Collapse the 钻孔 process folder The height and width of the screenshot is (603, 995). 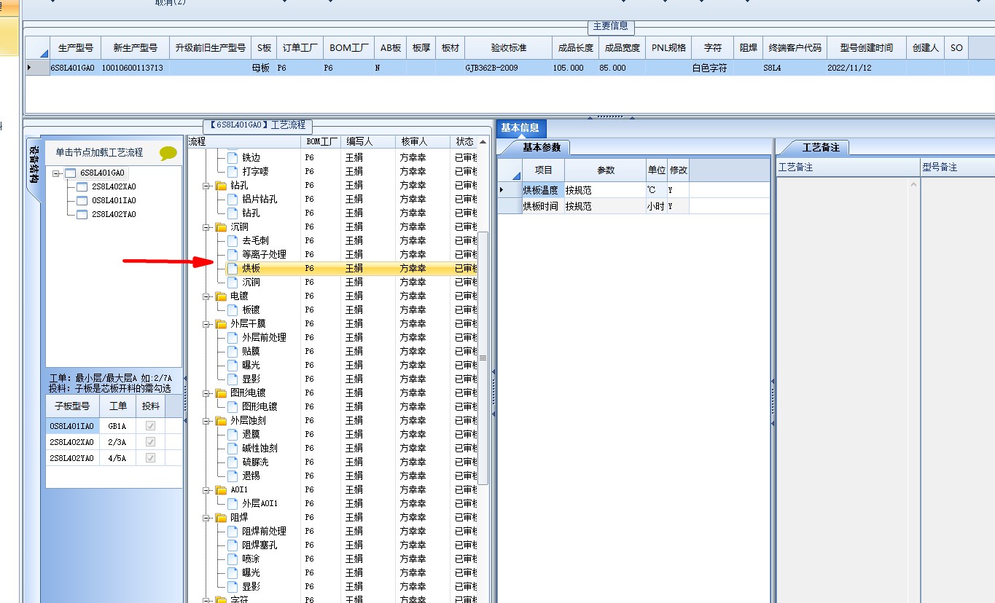click(206, 186)
